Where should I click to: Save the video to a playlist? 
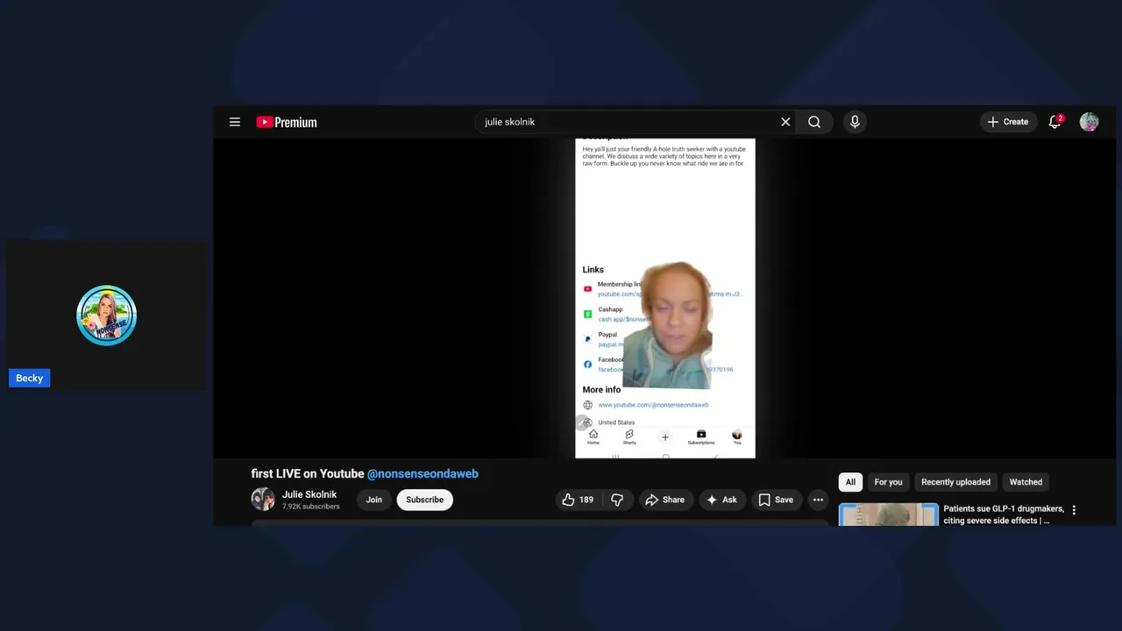776,500
